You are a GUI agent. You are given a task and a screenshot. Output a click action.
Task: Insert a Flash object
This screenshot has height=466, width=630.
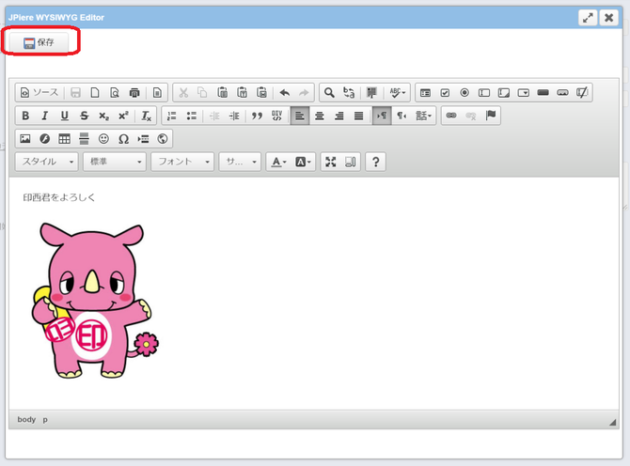coord(44,139)
